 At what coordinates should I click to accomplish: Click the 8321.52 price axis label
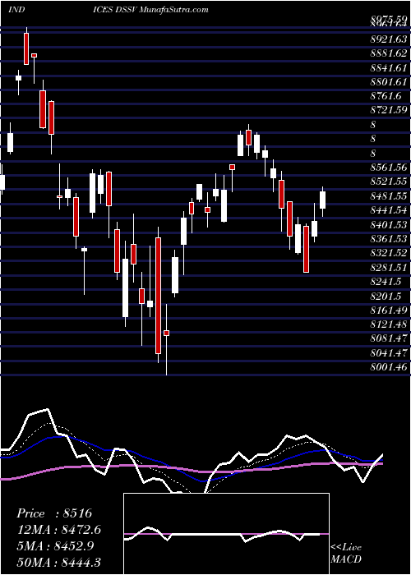(x=390, y=253)
